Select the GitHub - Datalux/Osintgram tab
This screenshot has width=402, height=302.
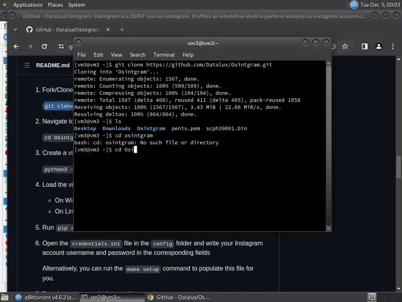[x=69, y=29]
